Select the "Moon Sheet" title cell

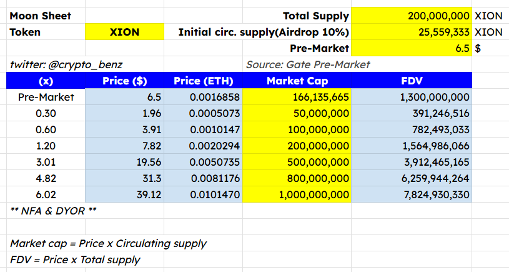(46, 16)
